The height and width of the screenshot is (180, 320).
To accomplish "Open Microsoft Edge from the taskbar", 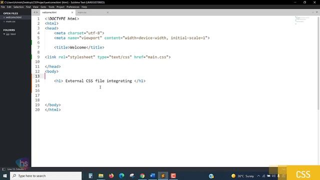I will pos(121,175).
